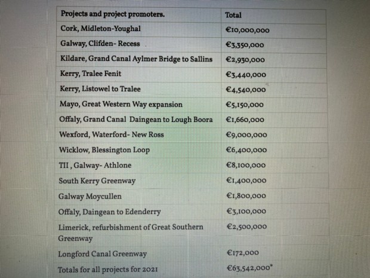370x278 pixels.
Task: Click the €172,000 amount cell
Action: click(x=242, y=253)
